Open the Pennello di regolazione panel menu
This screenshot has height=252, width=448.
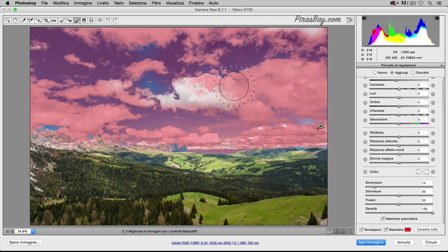[442, 65]
